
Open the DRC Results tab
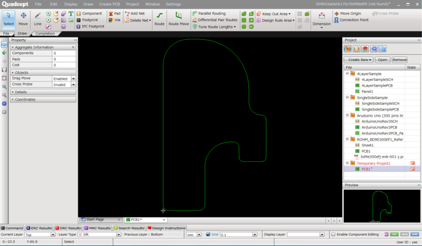pyautogui.click(x=68, y=228)
